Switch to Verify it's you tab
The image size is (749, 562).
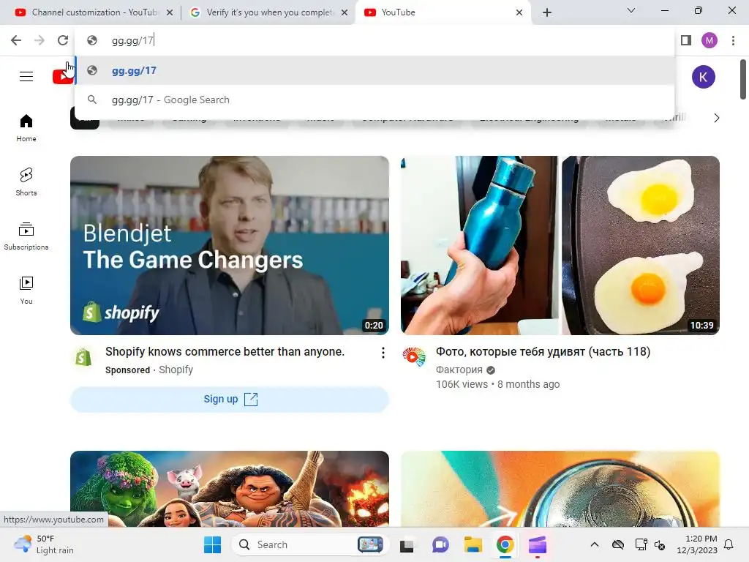pyautogui.click(x=268, y=12)
